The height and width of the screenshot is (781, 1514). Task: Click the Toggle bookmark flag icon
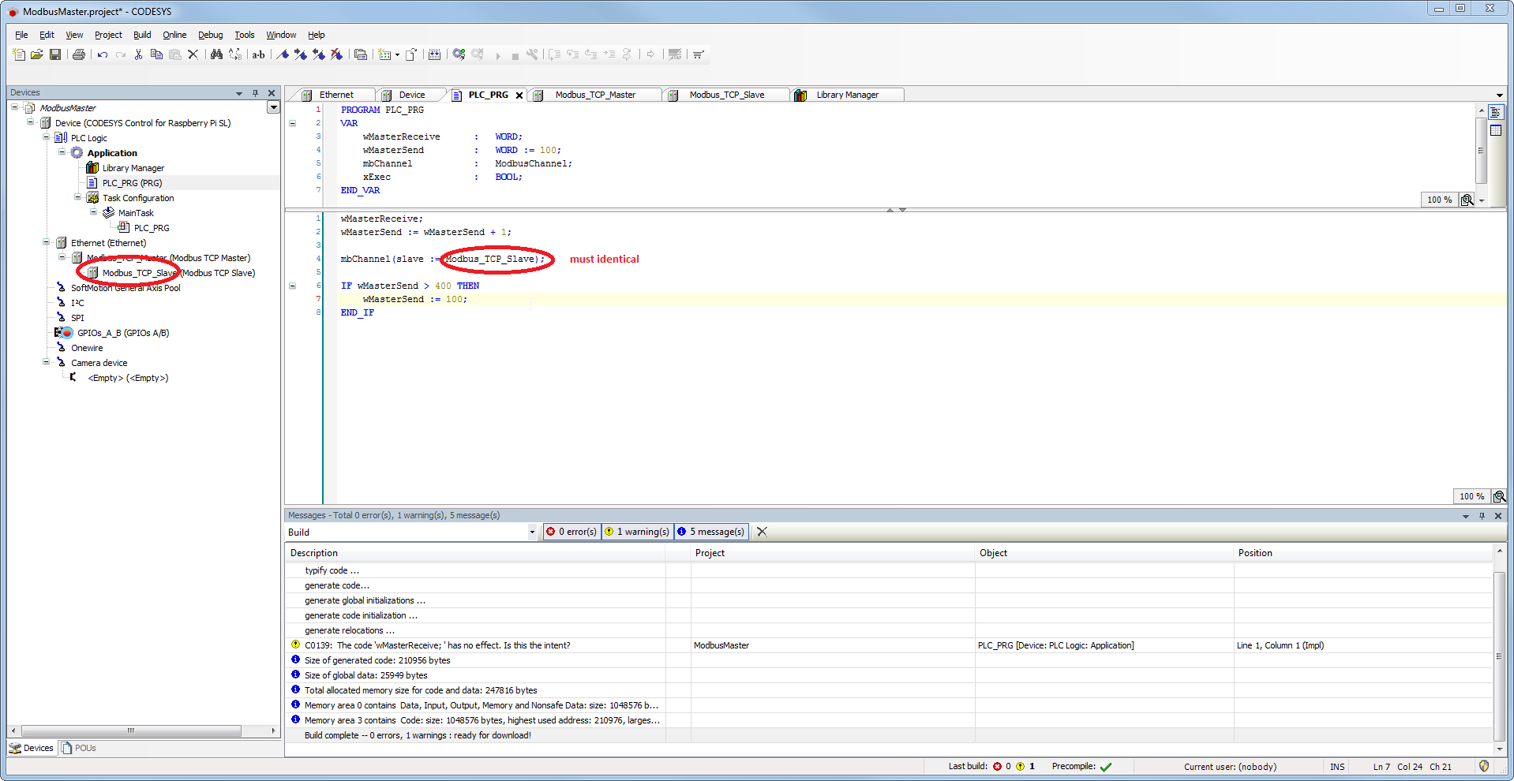[x=283, y=54]
